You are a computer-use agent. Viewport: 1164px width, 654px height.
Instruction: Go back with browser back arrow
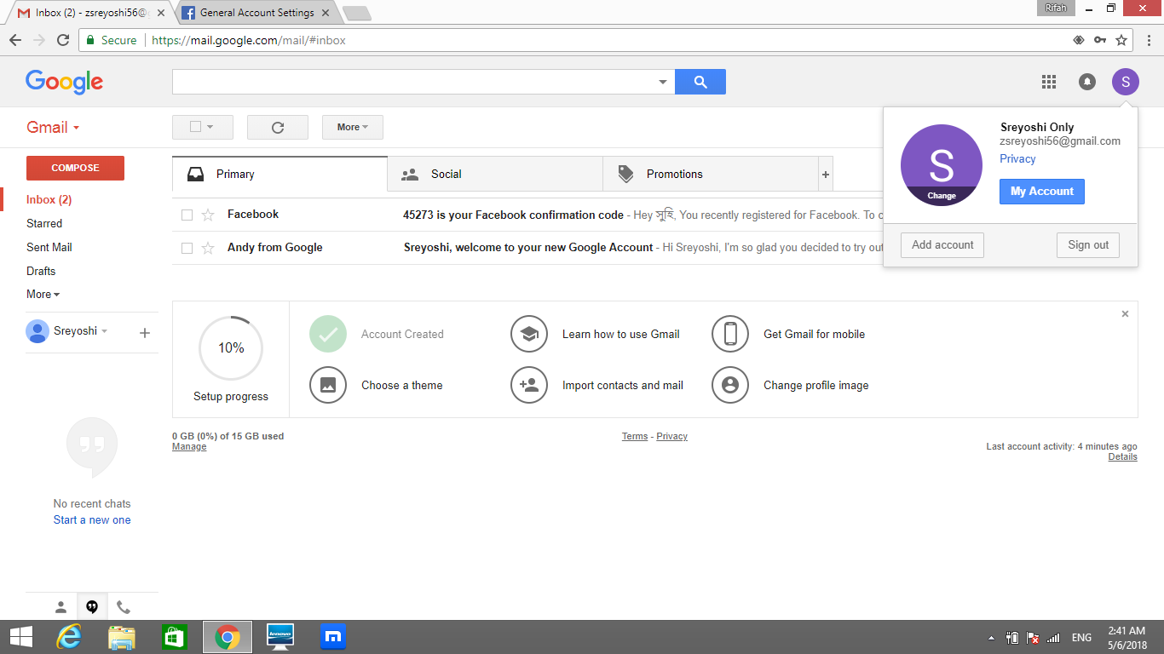click(15, 40)
